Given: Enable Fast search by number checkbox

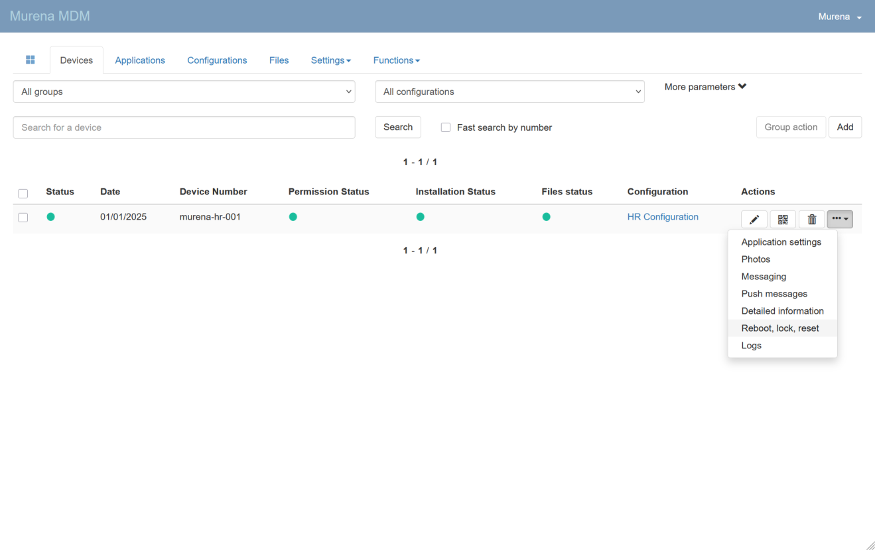Looking at the screenshot, I should [446, 127].
